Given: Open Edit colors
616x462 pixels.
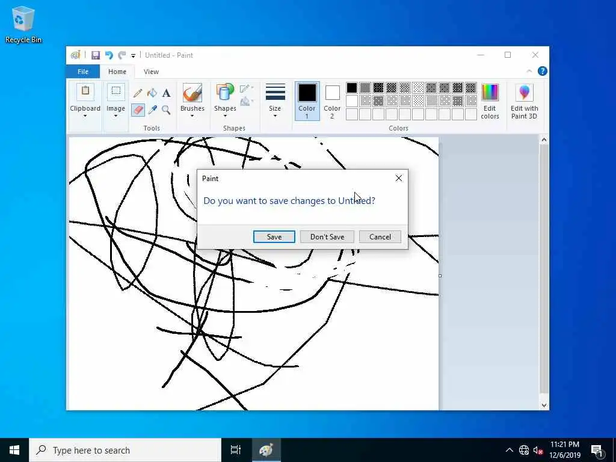Looking at the screenshot, I should (490, 101).
